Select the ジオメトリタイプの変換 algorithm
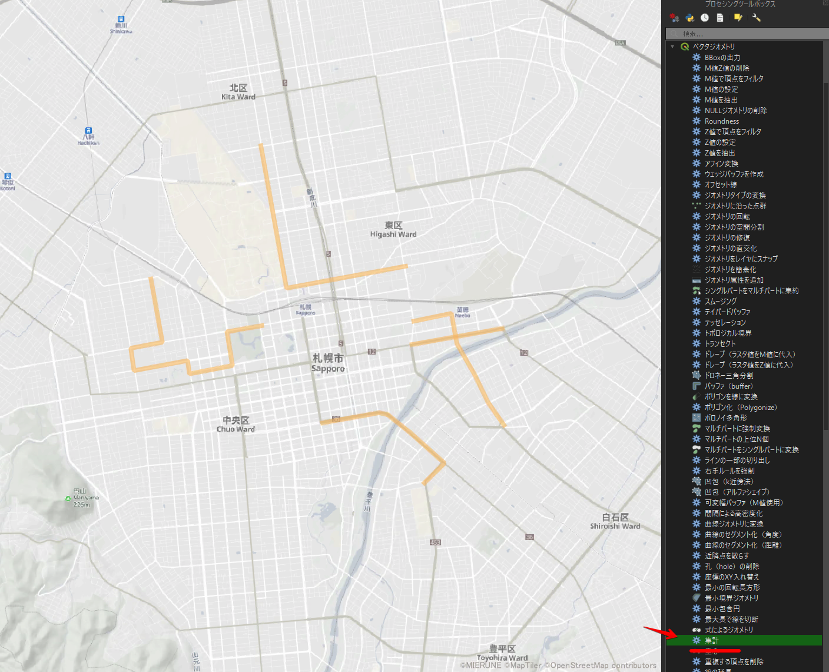This screenshot has height=672, width=829. (x=735, y=195)
